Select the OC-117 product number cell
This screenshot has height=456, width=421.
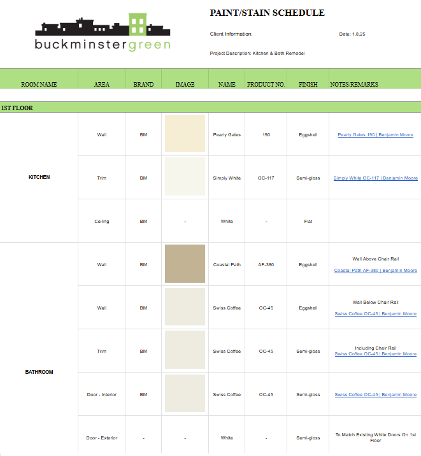coord(266,178)
